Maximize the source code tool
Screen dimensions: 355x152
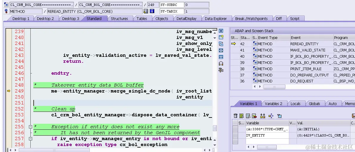click(x=221, y=51)
